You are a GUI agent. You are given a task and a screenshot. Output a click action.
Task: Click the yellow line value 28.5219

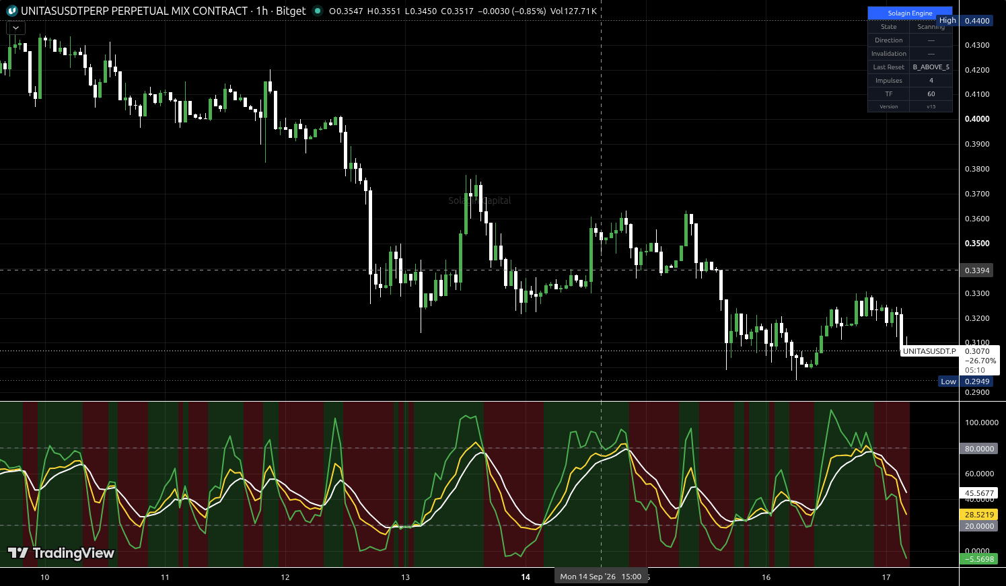click(x=979, y=515)
